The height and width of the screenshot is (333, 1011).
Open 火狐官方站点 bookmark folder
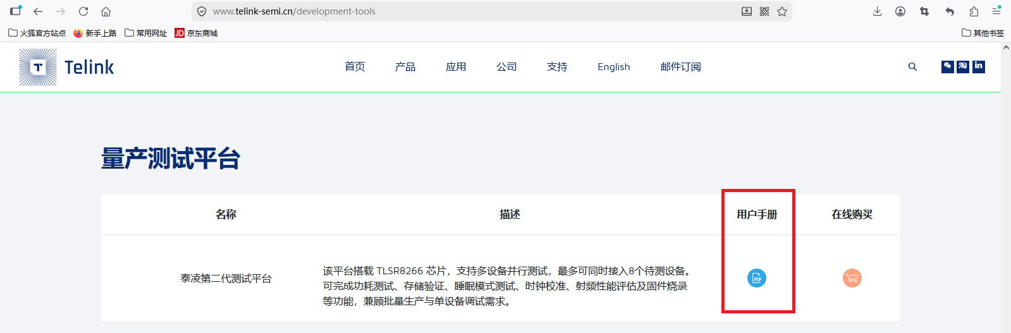(37, 33)
